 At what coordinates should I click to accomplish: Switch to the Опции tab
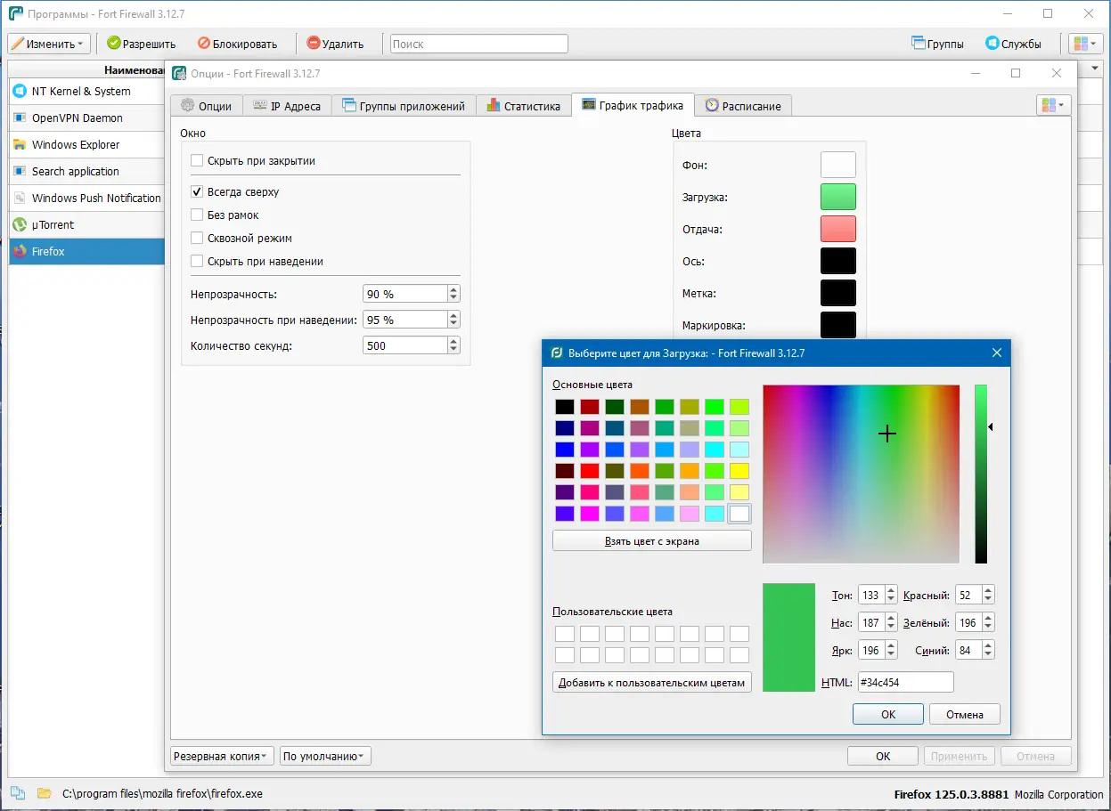[206, 106]
